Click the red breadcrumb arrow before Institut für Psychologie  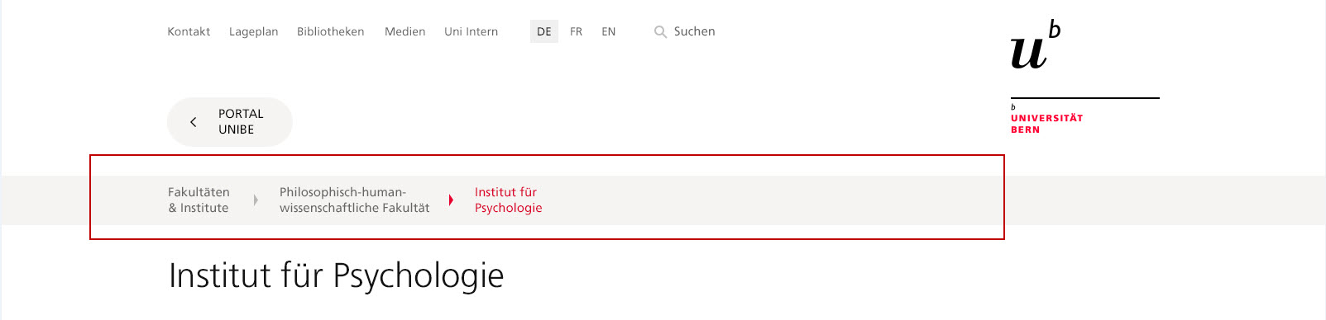451,200
